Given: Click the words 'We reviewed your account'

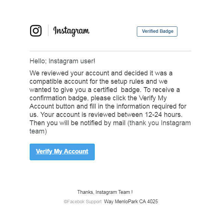Looking at the screenshot, I should pyautogui.click(x=69, y=73).
